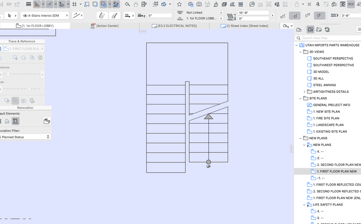Open the stair geometry method flyout
Screen dimensions: 361x224
coord(78,15)
